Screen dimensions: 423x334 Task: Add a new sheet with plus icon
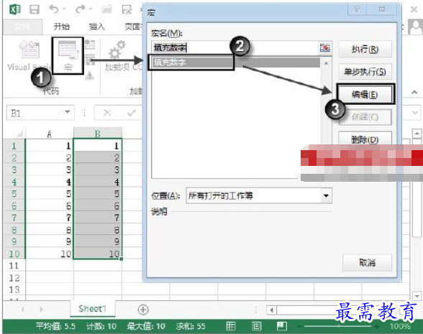[x=143, y=310]
